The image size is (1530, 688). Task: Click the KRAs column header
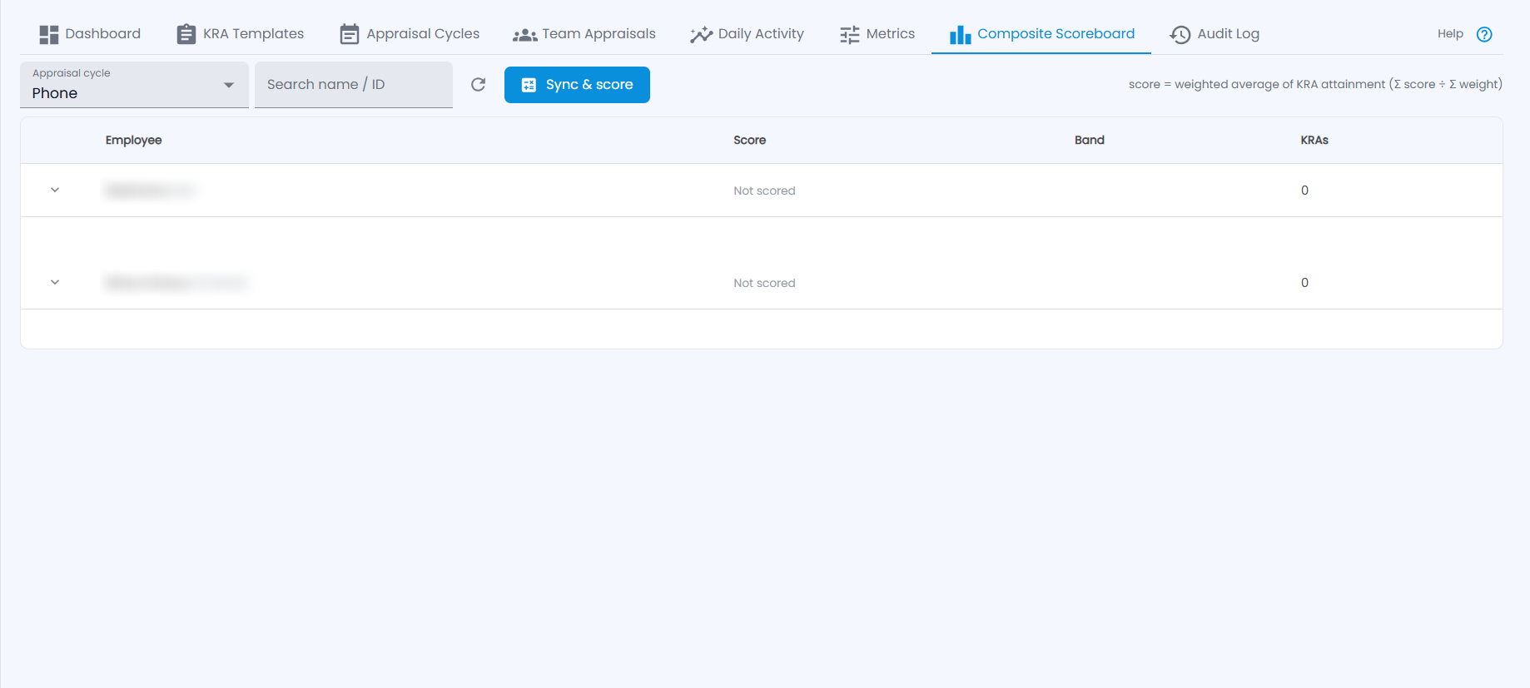[x=1314, y=141]
